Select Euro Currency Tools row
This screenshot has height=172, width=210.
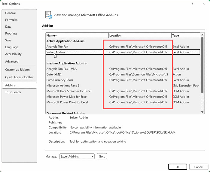(123, 80)
